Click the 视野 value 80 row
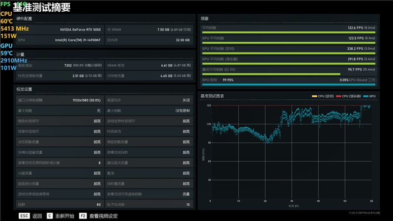The image size is (393, 221). coord(59,204)
